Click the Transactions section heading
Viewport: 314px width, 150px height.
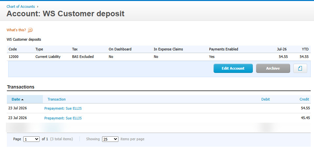(21, 87)
